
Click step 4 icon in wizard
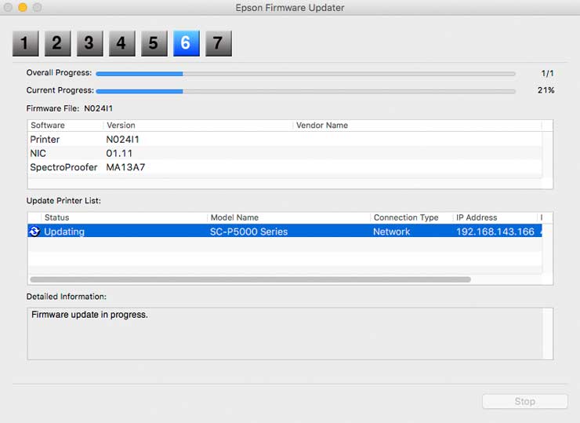click(122, 43)
